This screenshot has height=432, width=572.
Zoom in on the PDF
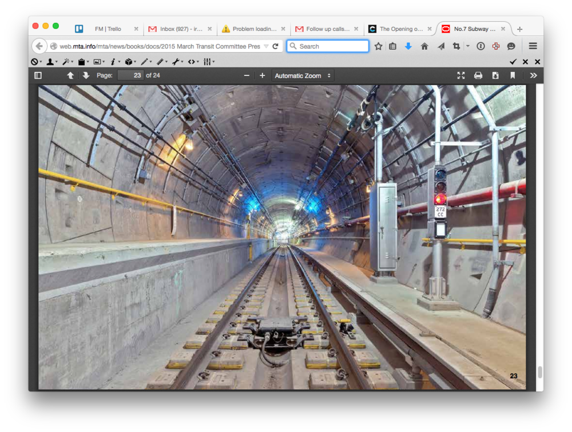click(262, 75)
